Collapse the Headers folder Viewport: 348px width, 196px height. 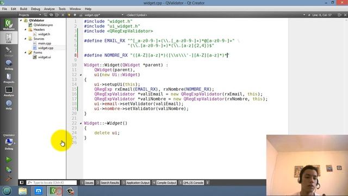pyautogui.click(x=26, y=29)
